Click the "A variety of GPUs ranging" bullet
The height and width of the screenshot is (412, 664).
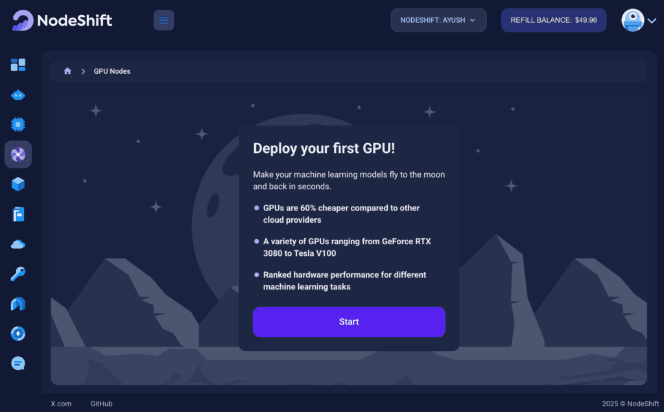[347, 247]
